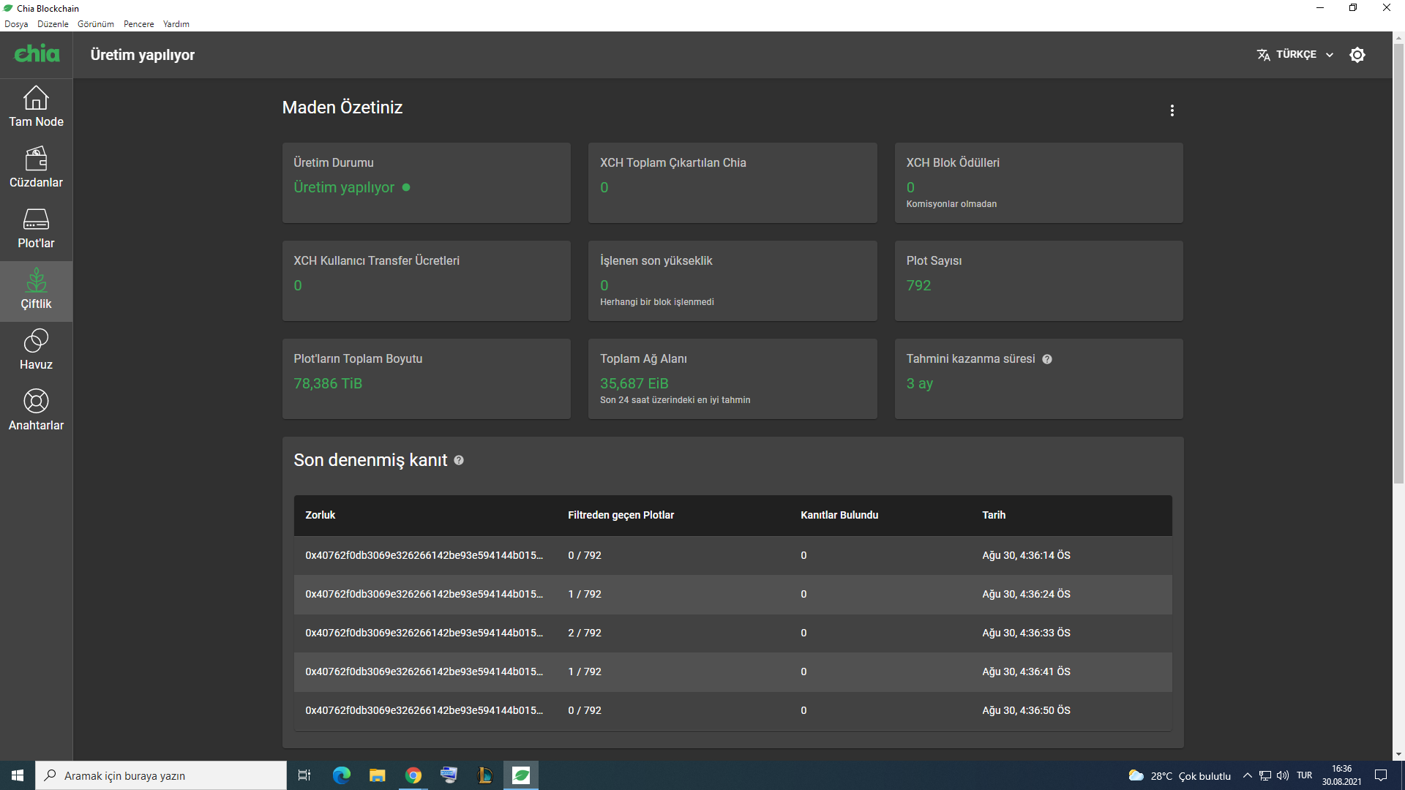The image size is (1405, 790).
Task: Click the 2 / 792 cell
Action: pos(585,633)
